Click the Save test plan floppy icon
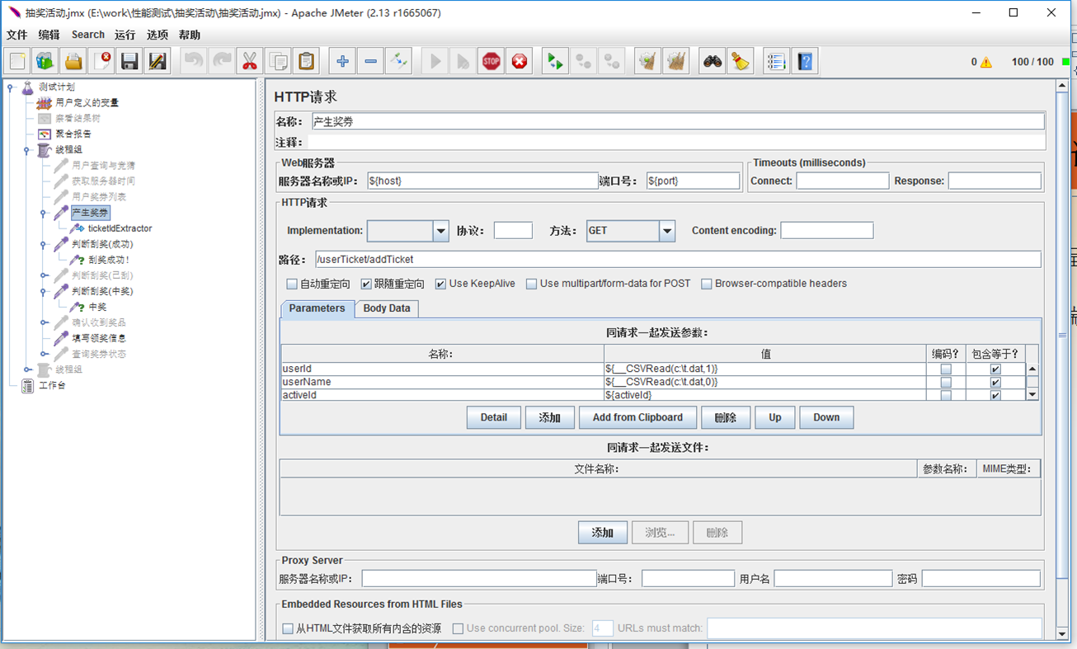Viewport: 1077px width, 649px height. point(129,61)
